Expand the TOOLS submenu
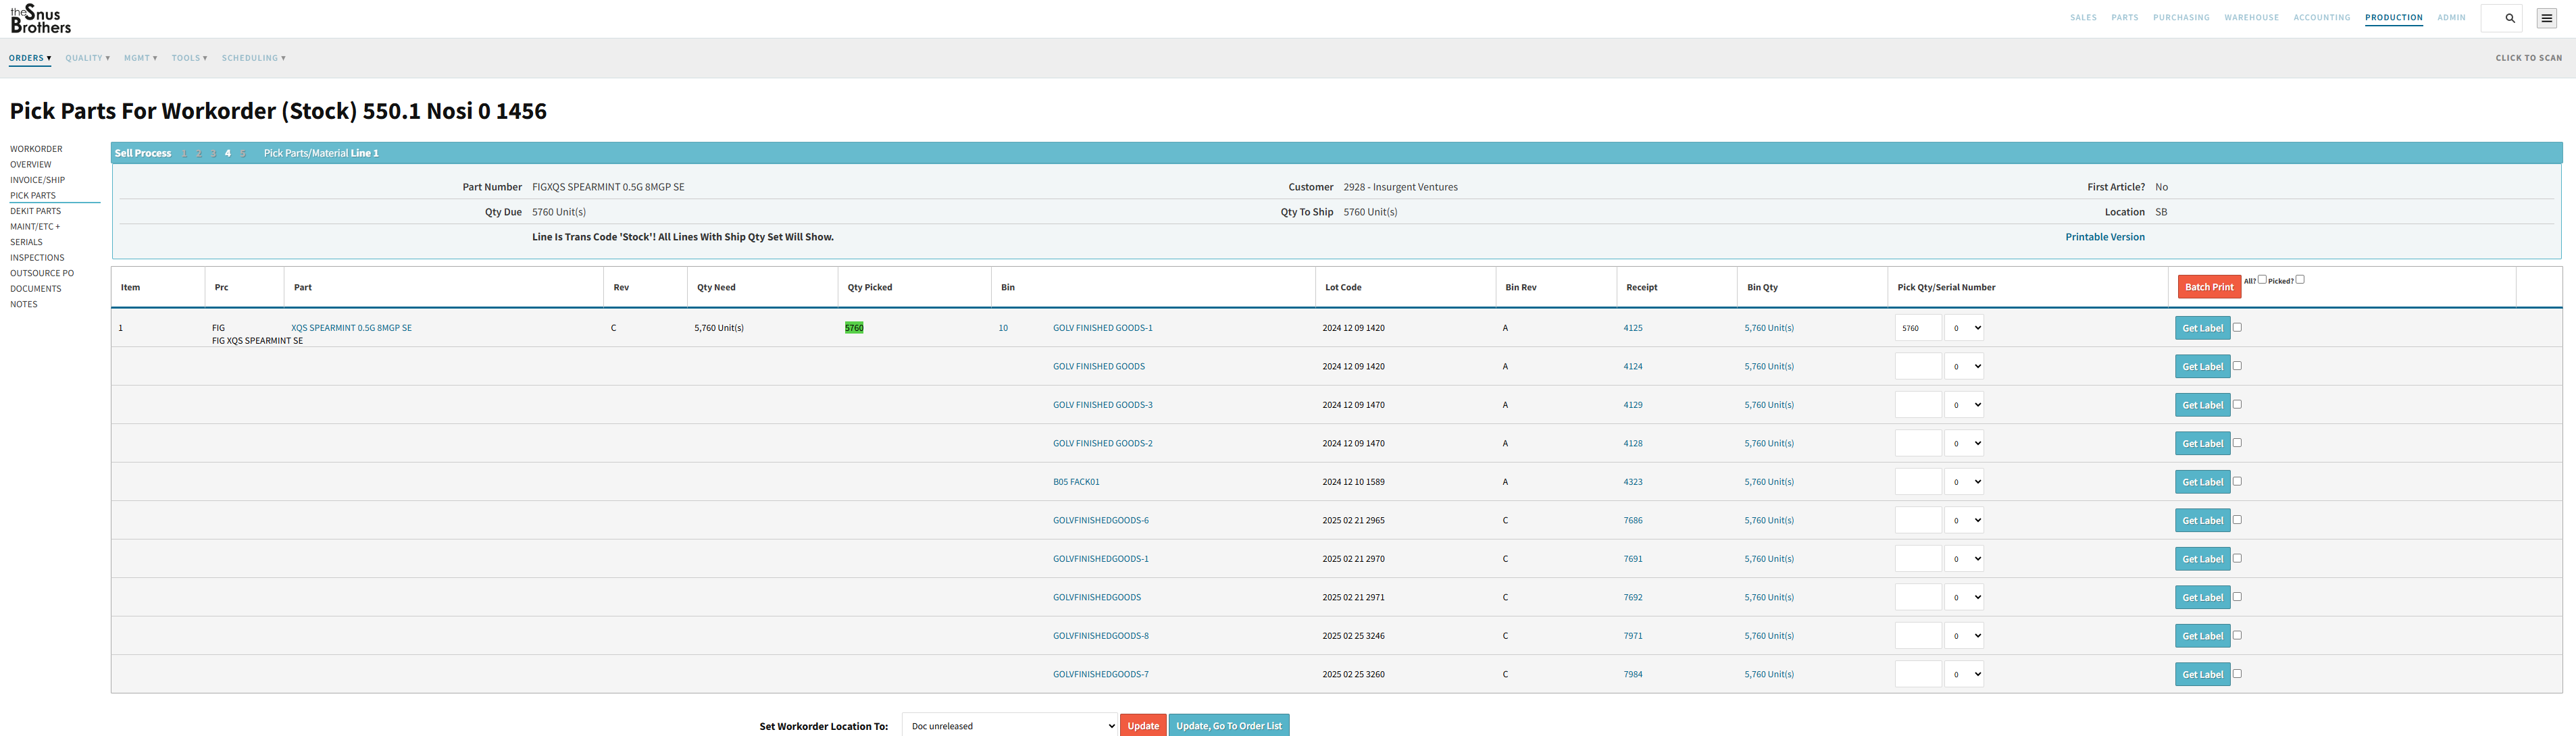Image resolution: width=2576 pixels, height=736 pixels. [190, 58]
